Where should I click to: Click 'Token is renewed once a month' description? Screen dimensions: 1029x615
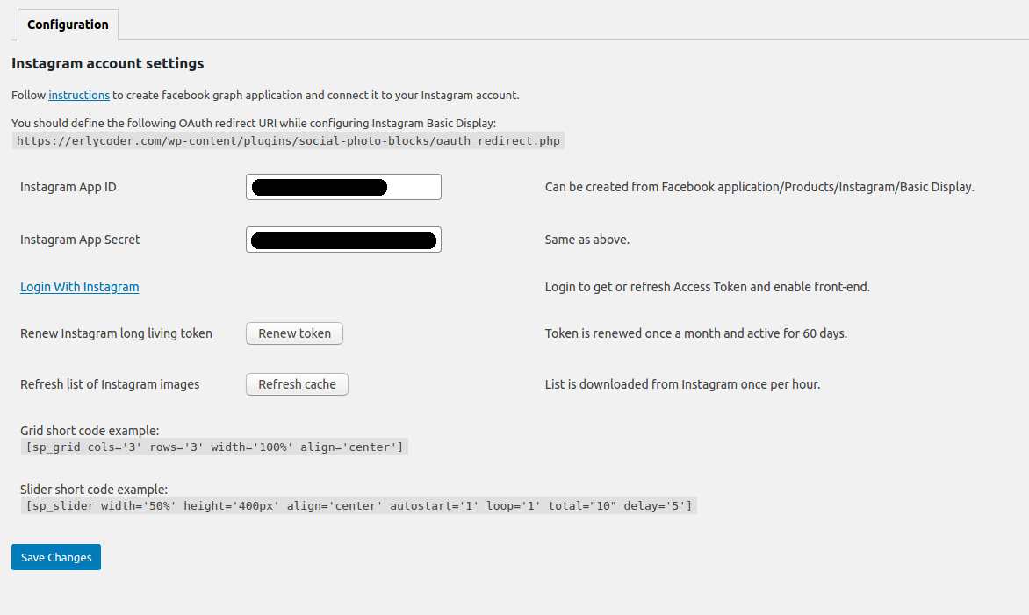(x=695, y=333)
